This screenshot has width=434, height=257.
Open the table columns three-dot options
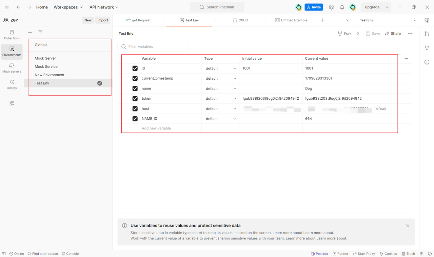[406, 58]
